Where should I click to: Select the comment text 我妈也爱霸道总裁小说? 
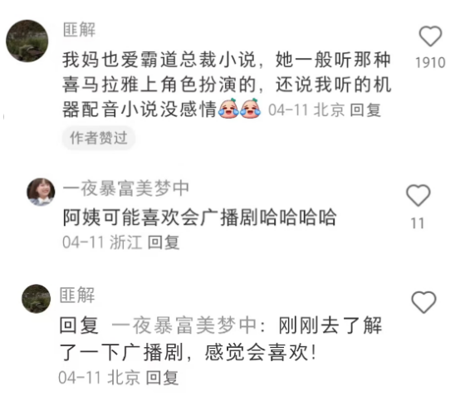coord(159,60)
